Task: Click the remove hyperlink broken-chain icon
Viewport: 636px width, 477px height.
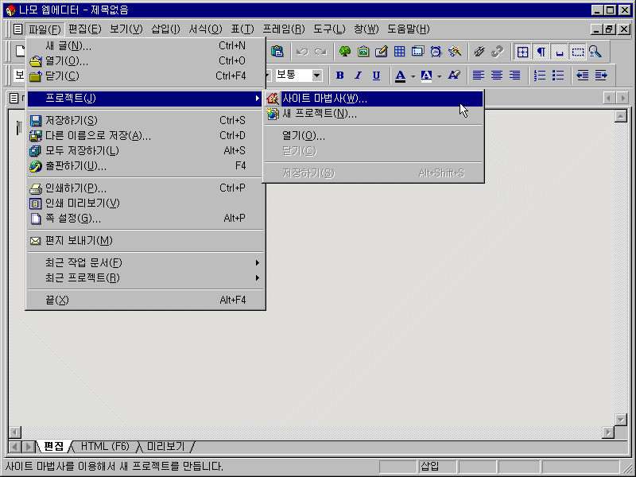Action: tap(498, 52)
